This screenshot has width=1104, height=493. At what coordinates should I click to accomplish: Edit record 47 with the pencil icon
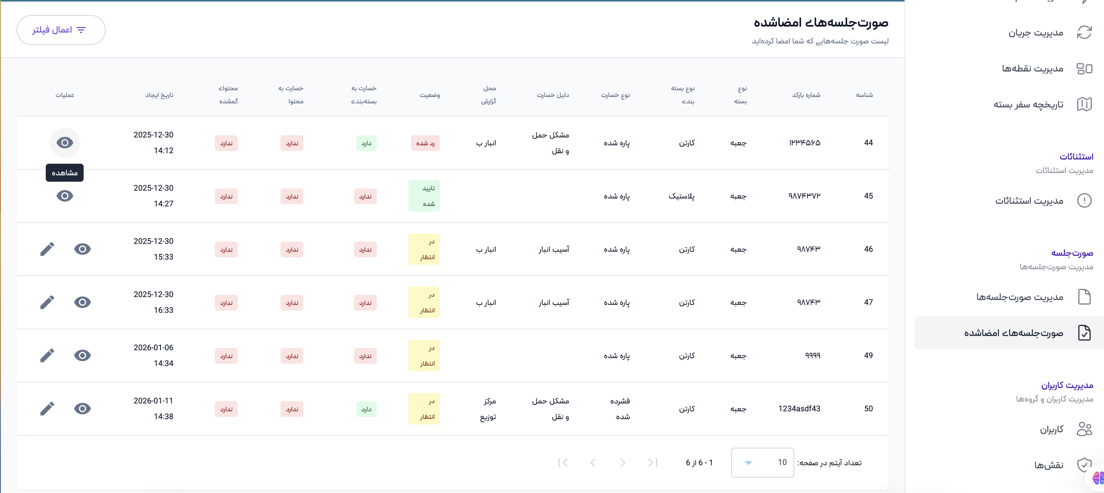47,302
